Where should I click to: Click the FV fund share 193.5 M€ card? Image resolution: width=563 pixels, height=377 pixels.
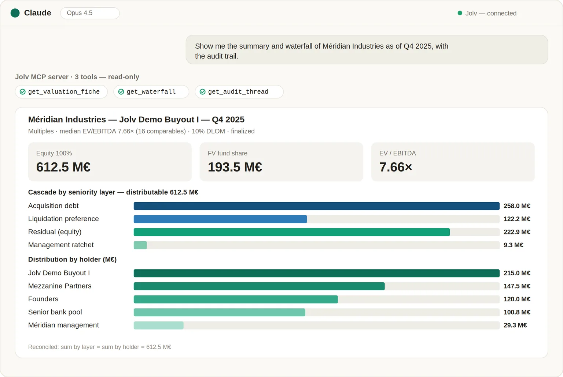[281, 162]
